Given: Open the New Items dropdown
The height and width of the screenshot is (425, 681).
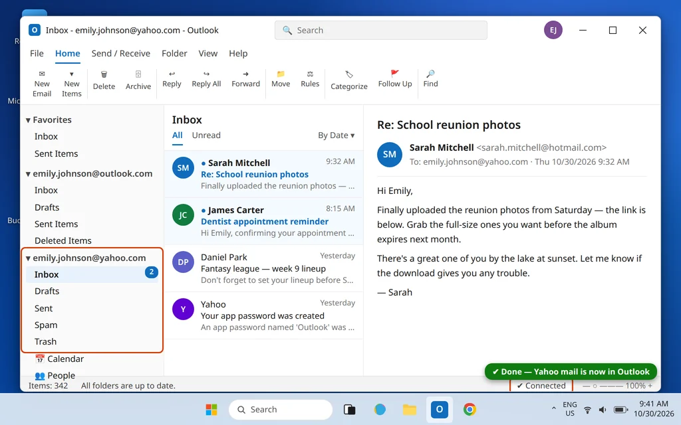Looking at the screenshot, I should (x=72, y=84).
